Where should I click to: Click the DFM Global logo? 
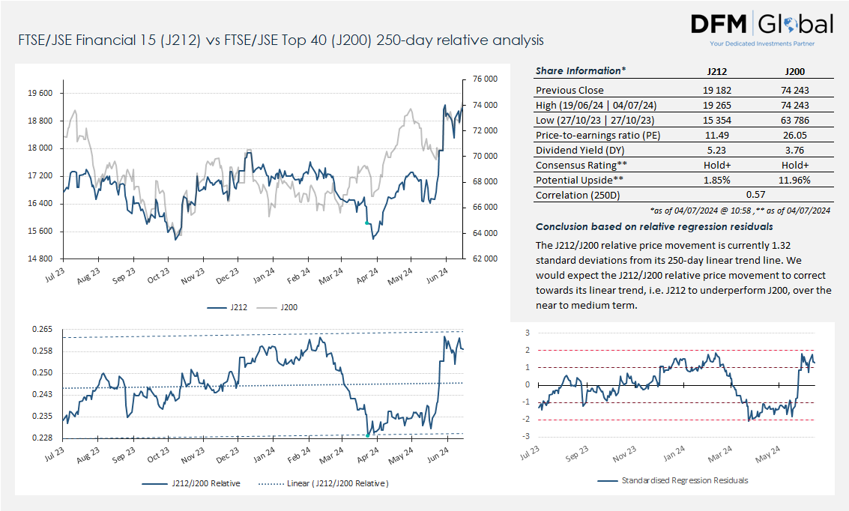[x=762, y=28]
